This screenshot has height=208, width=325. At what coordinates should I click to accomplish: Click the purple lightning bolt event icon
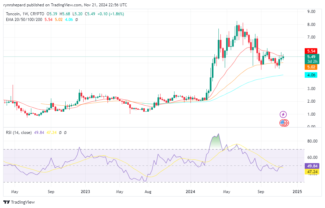coord(283,115)
